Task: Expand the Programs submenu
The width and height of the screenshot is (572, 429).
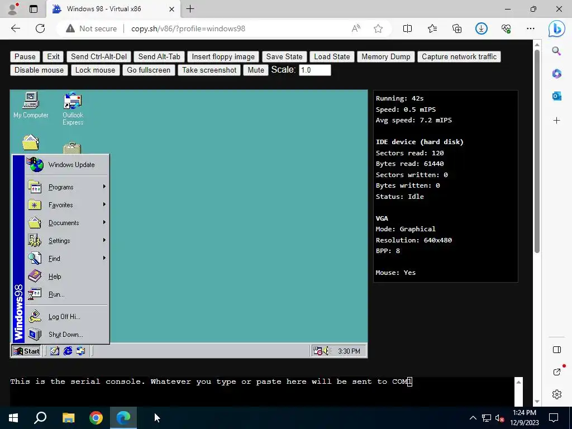Action: pyautogui.click(x=67, y=187)
